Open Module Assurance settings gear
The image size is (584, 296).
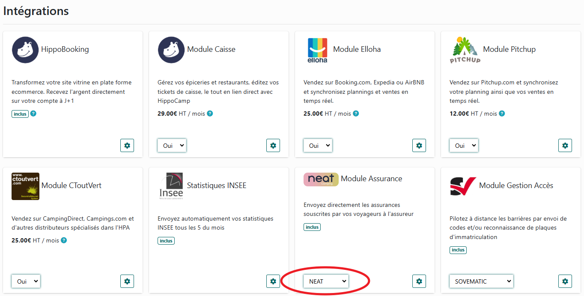coord(419,281)
